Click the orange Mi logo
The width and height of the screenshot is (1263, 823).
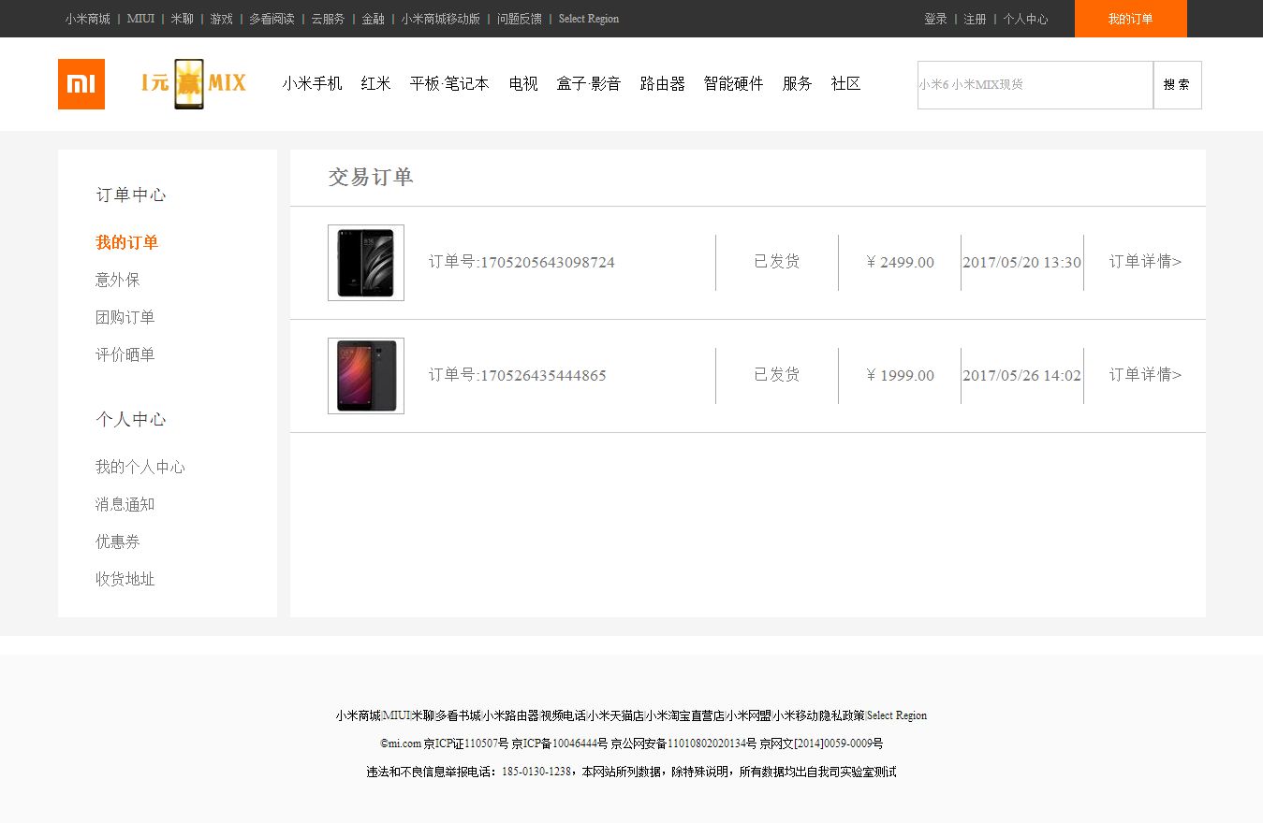tap(81, 84)
